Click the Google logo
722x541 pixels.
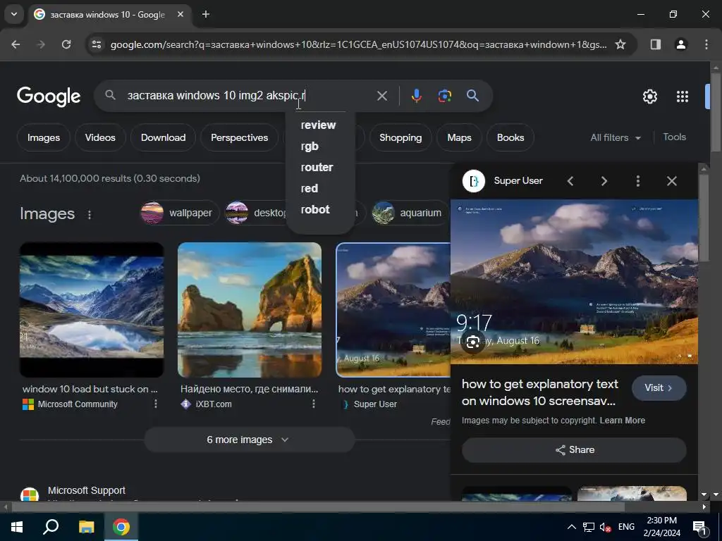(x=49, y=96)
